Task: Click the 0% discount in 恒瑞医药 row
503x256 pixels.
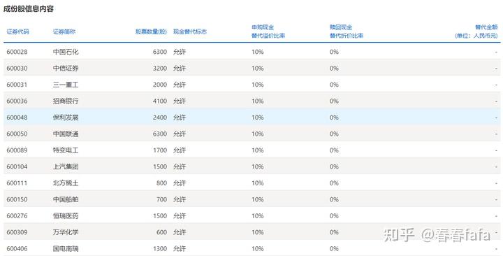Action: [x=334, y=215]
